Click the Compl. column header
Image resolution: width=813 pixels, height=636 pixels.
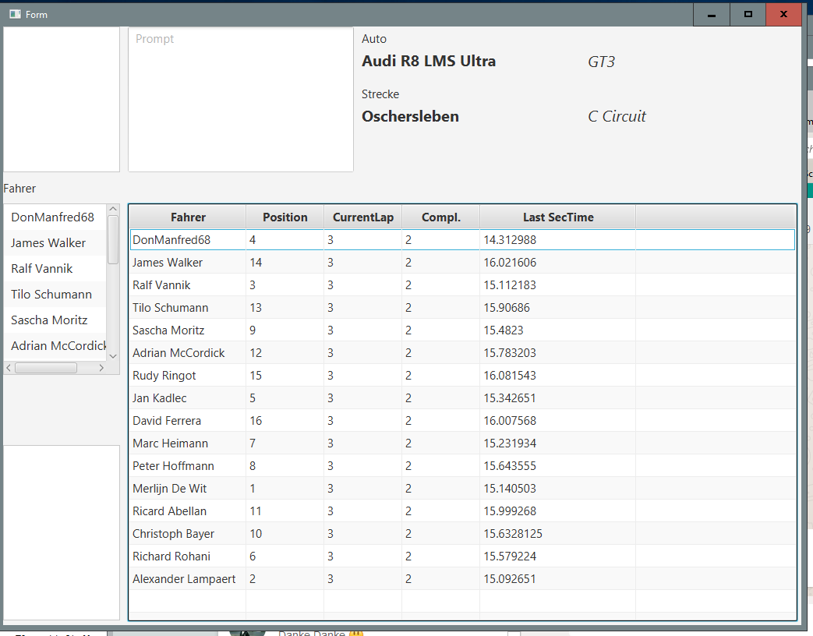click(x=440, y=217)
